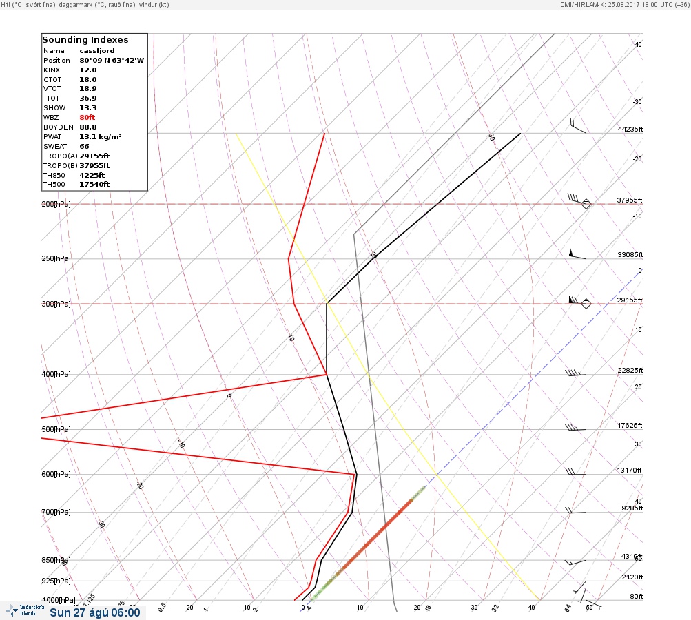Click the TH850 value 4225ft
The width and height of the screenshot is (691, 620).
click(92, 176)
